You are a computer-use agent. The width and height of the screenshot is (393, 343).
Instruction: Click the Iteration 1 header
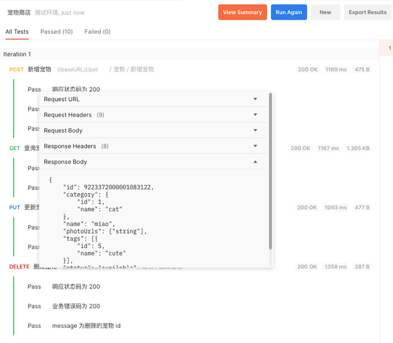(17, 54)
